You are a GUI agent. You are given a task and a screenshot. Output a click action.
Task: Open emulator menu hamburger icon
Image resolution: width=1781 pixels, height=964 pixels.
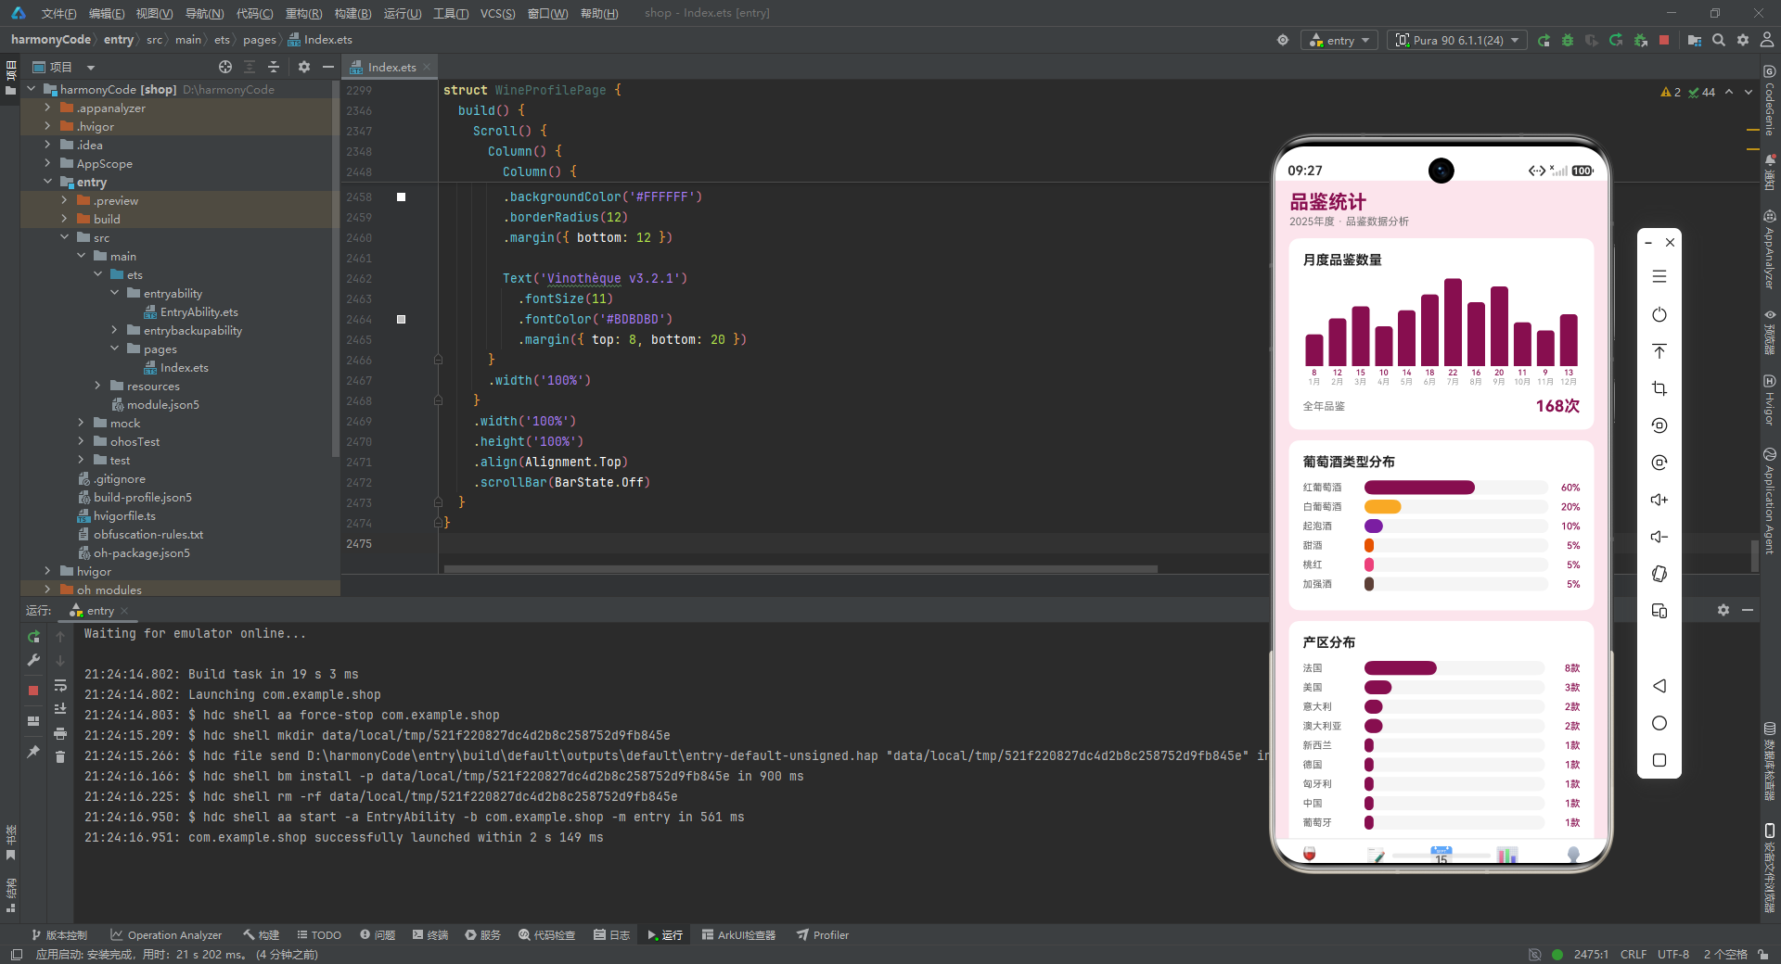1659,276
